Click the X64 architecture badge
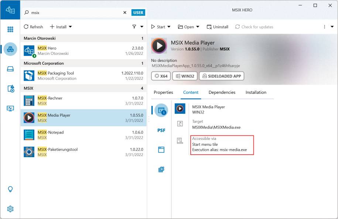338x219 pixels. click(161, 76)
